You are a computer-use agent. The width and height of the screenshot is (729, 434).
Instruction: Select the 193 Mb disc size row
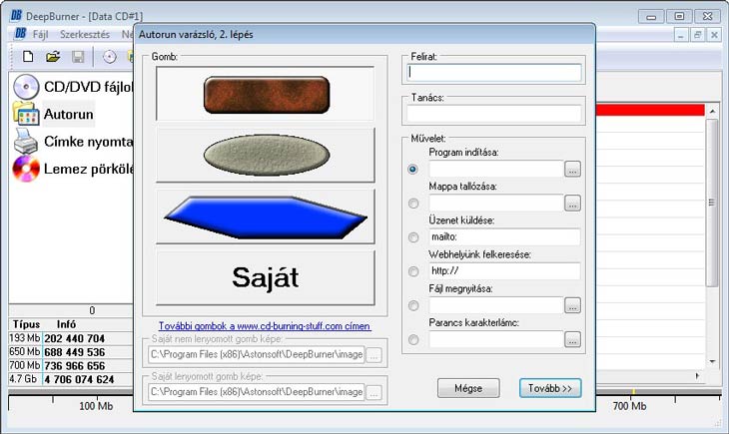point(71,338)
